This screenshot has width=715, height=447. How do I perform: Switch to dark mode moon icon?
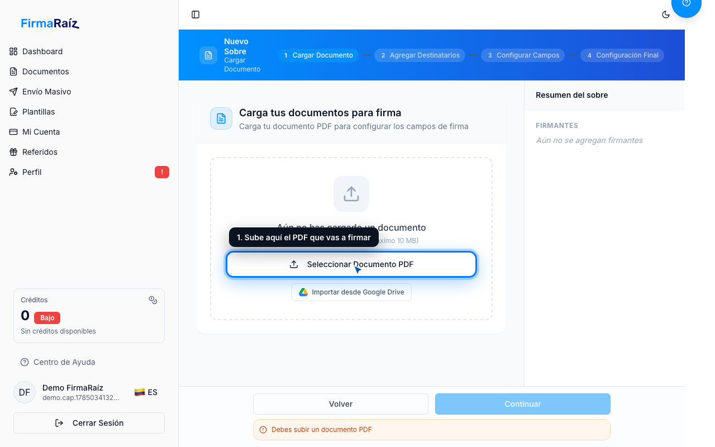click(666, 15)
